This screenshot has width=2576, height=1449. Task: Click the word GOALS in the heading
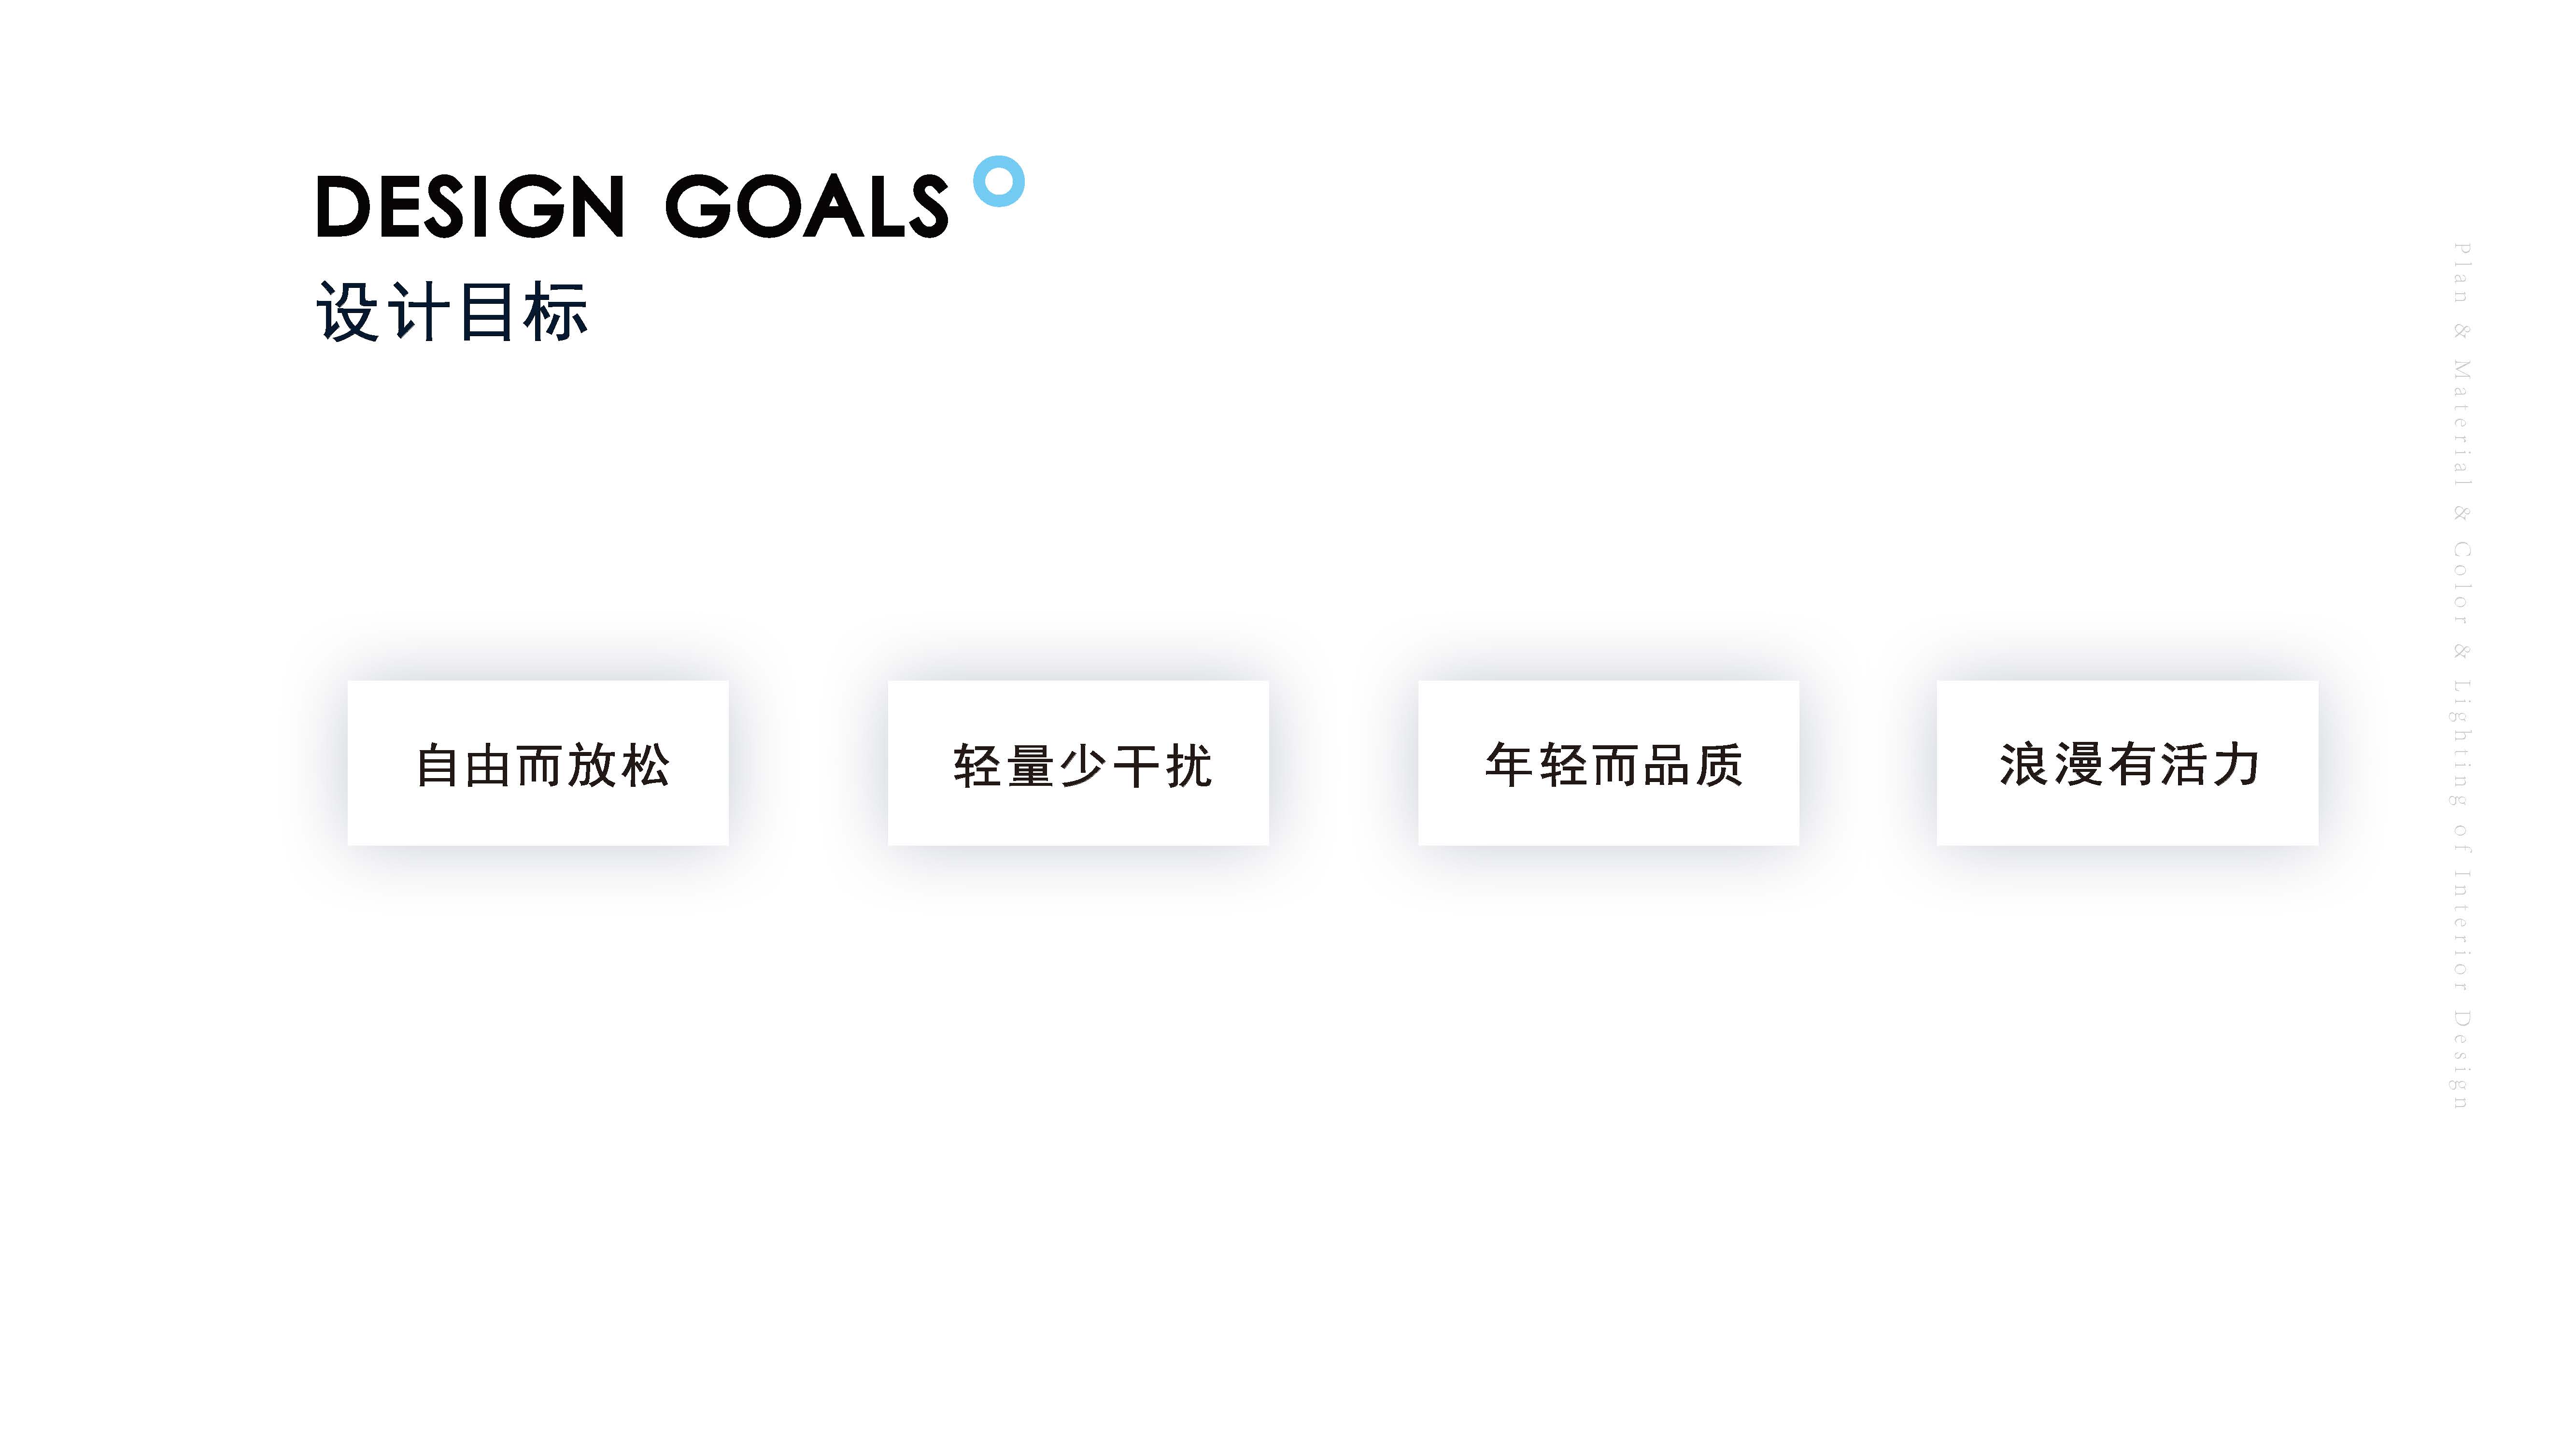(806, 207)
